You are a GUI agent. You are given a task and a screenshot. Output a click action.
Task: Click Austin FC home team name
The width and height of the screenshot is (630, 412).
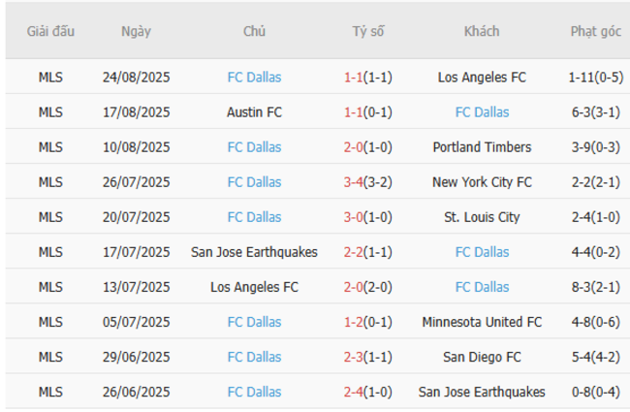254,112
